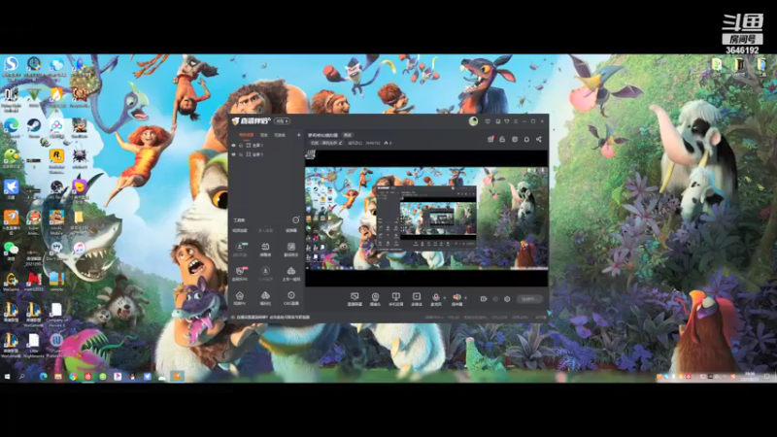Click the user avatar in the app title bar
Screen dimensions: 777x437
[x=473, y=120]
